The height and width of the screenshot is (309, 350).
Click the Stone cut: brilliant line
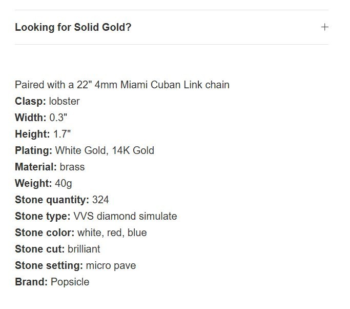57,249
